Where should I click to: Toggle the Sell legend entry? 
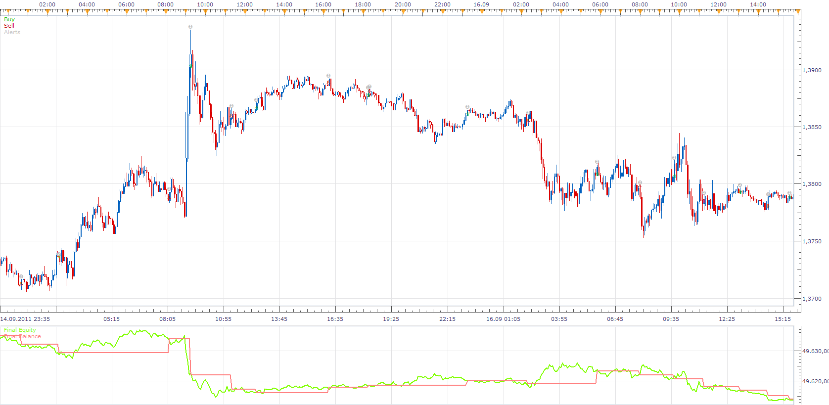pos(9,26)
